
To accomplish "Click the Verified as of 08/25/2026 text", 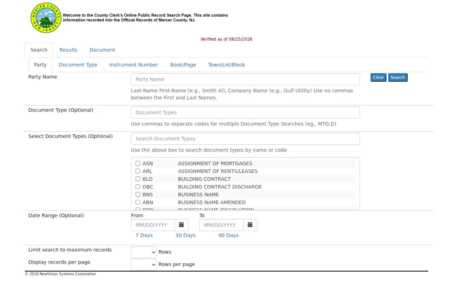I will pyautogui.click(x=226, y=39).
